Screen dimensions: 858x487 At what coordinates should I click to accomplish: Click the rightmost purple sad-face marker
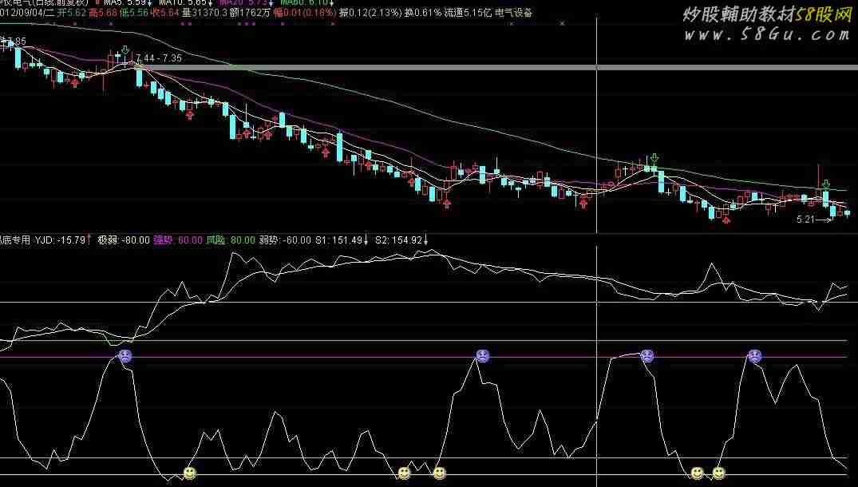coord(754,355)
